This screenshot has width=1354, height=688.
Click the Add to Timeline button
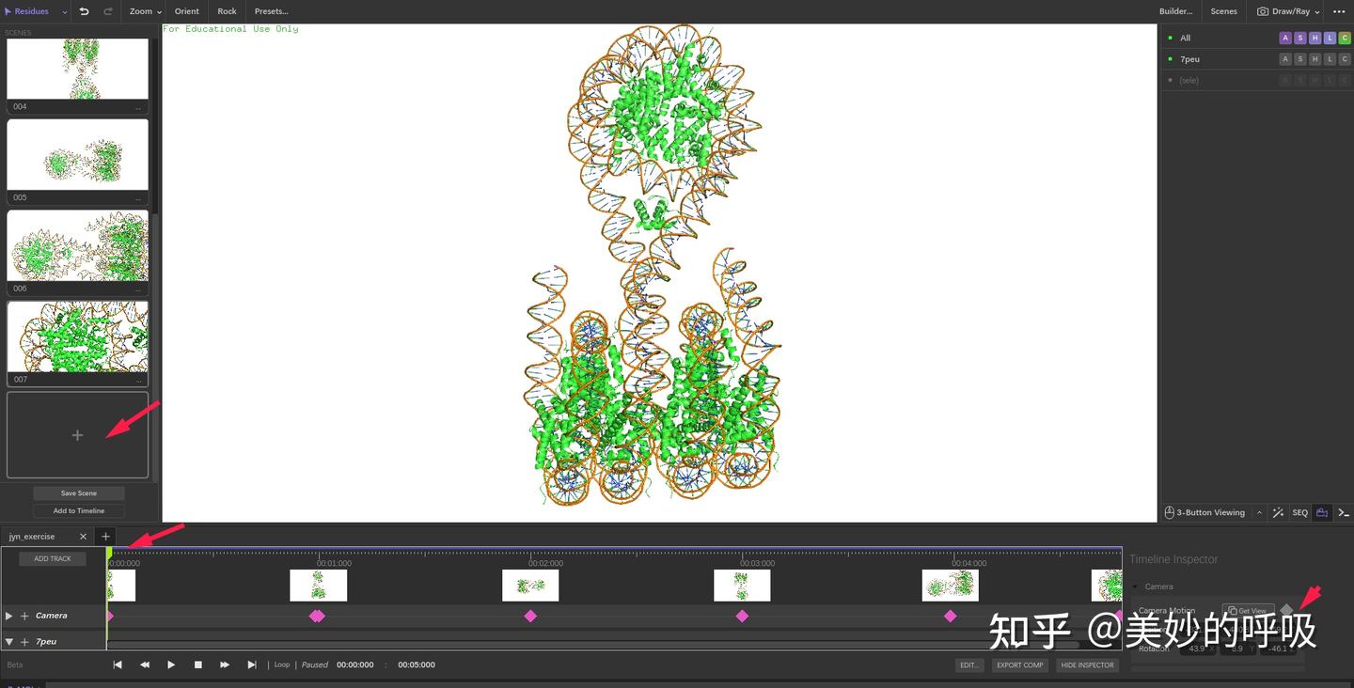pos(79,510)
